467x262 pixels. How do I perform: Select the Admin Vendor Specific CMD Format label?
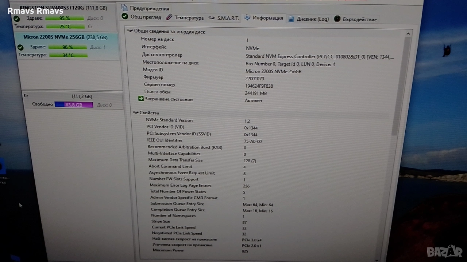(184, 198)
